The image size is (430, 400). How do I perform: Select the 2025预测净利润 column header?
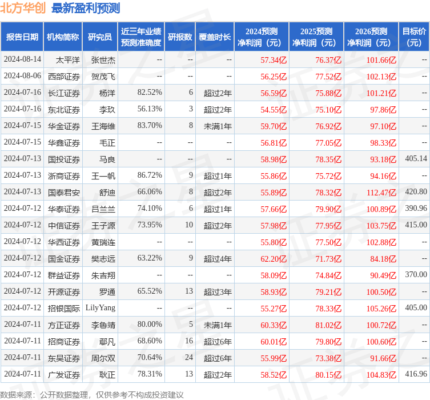tap(316, 37)
